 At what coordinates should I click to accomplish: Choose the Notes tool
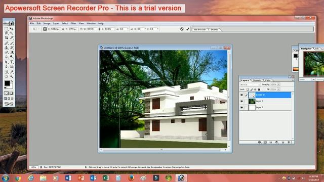tap(7, 72)
